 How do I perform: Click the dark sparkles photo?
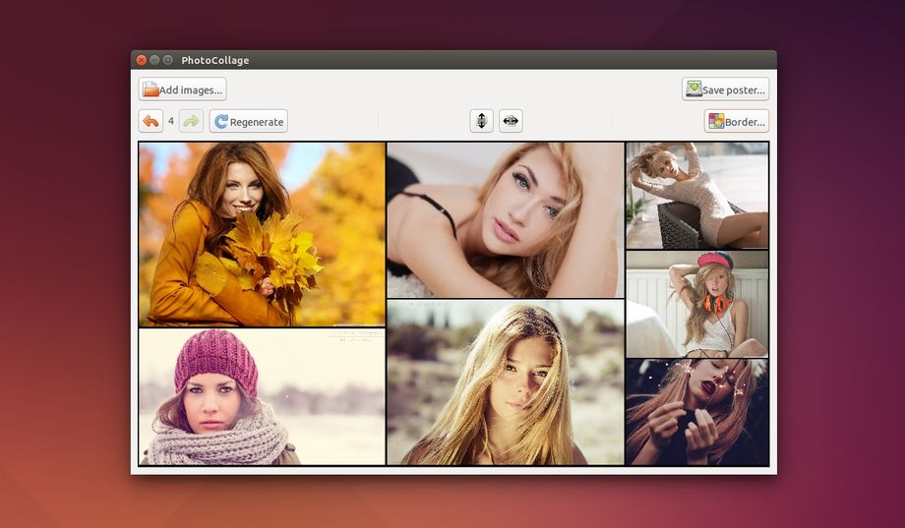click(x=696, y=411)
